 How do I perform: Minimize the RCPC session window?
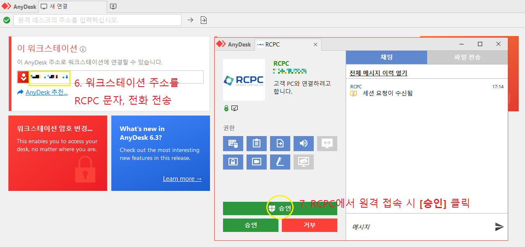coord(462,44)
